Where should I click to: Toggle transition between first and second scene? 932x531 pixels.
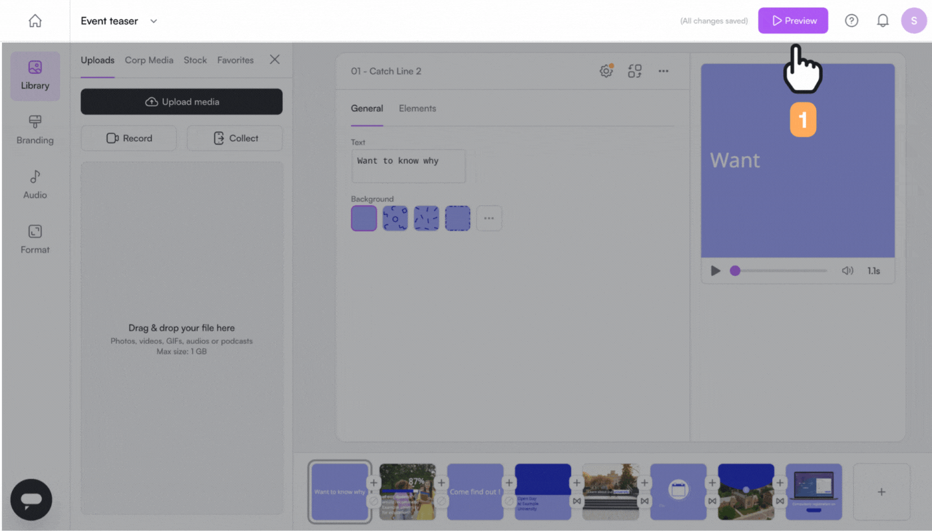(x=373, y=501)
